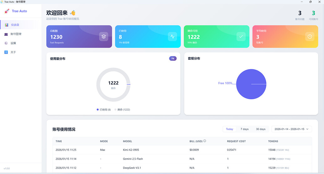The height and width of the screenshot is (174, 324).
Task: Click the 15048 tokens value
Action: tap(272, 150)
